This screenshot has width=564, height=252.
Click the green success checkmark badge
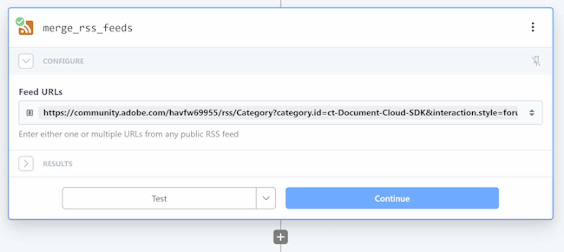click(20, 21)
